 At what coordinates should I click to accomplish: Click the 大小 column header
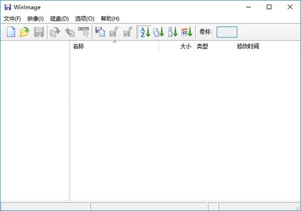coord(177,46)
